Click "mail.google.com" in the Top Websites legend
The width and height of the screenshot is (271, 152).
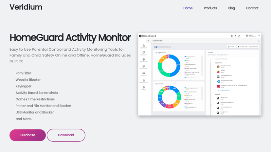(x=190, y=100)
